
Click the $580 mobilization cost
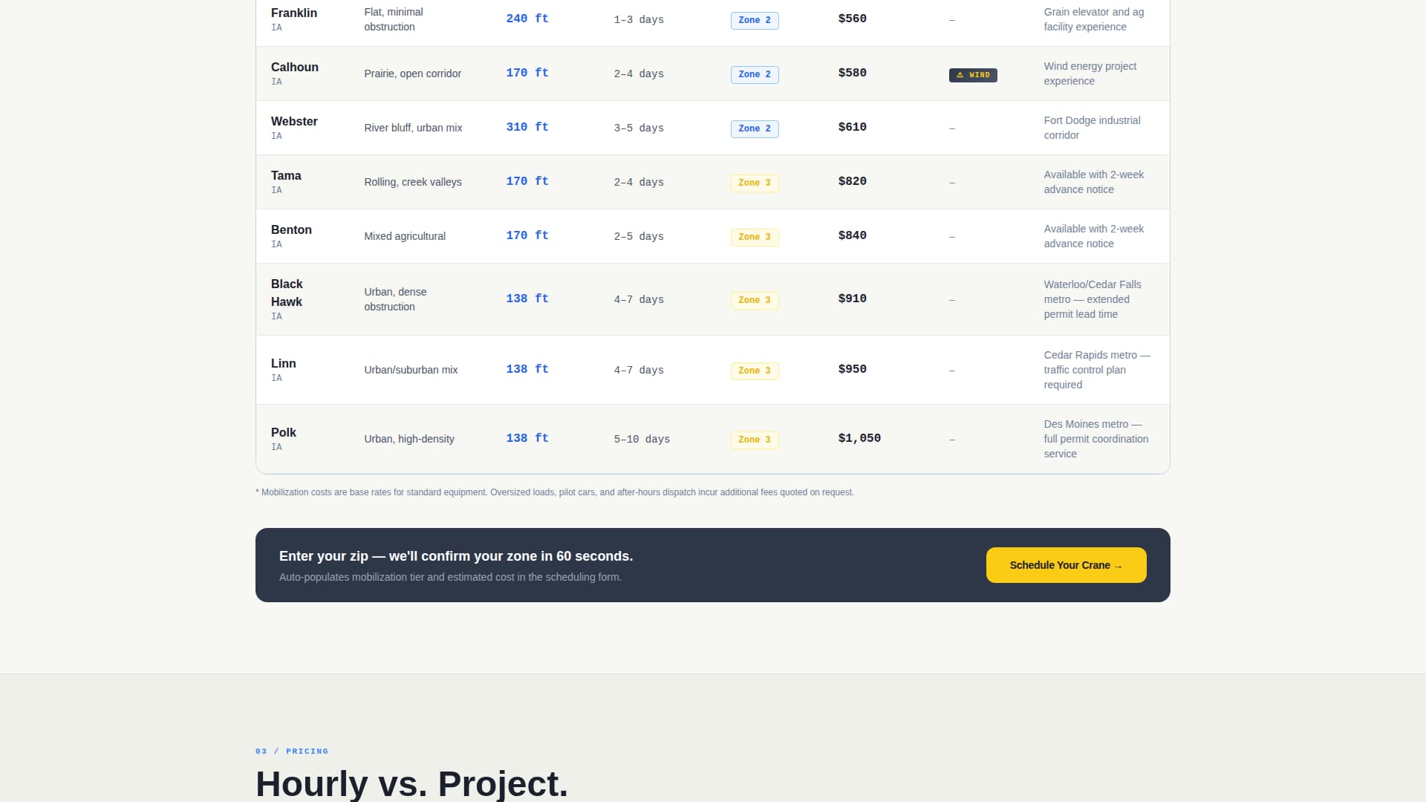click(853, 73)
